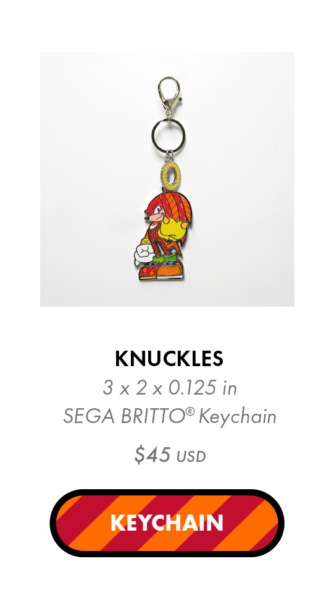Select the $45 price text
Viewport: 334px width, 603px height.
[x=152, y=455]
